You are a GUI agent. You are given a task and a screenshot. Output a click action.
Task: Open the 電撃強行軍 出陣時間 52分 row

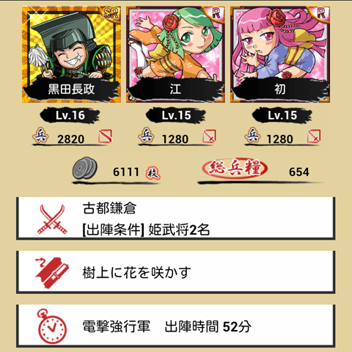coord(176,326)
